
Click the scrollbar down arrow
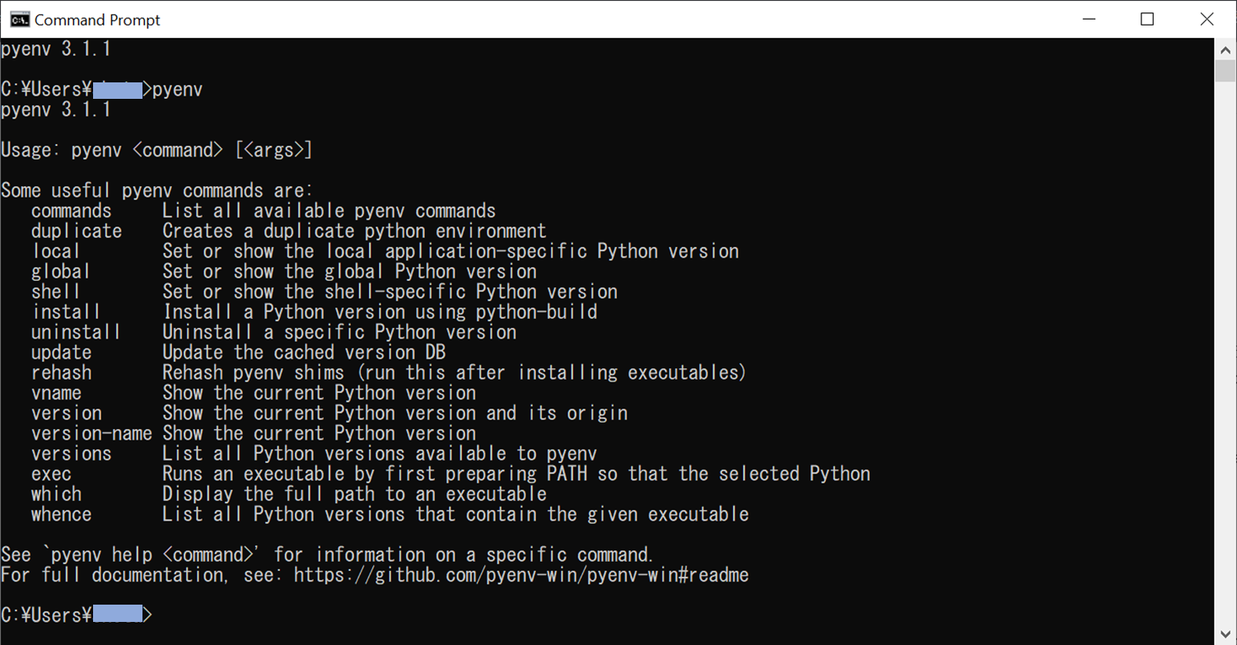[x=1225, y=634]
